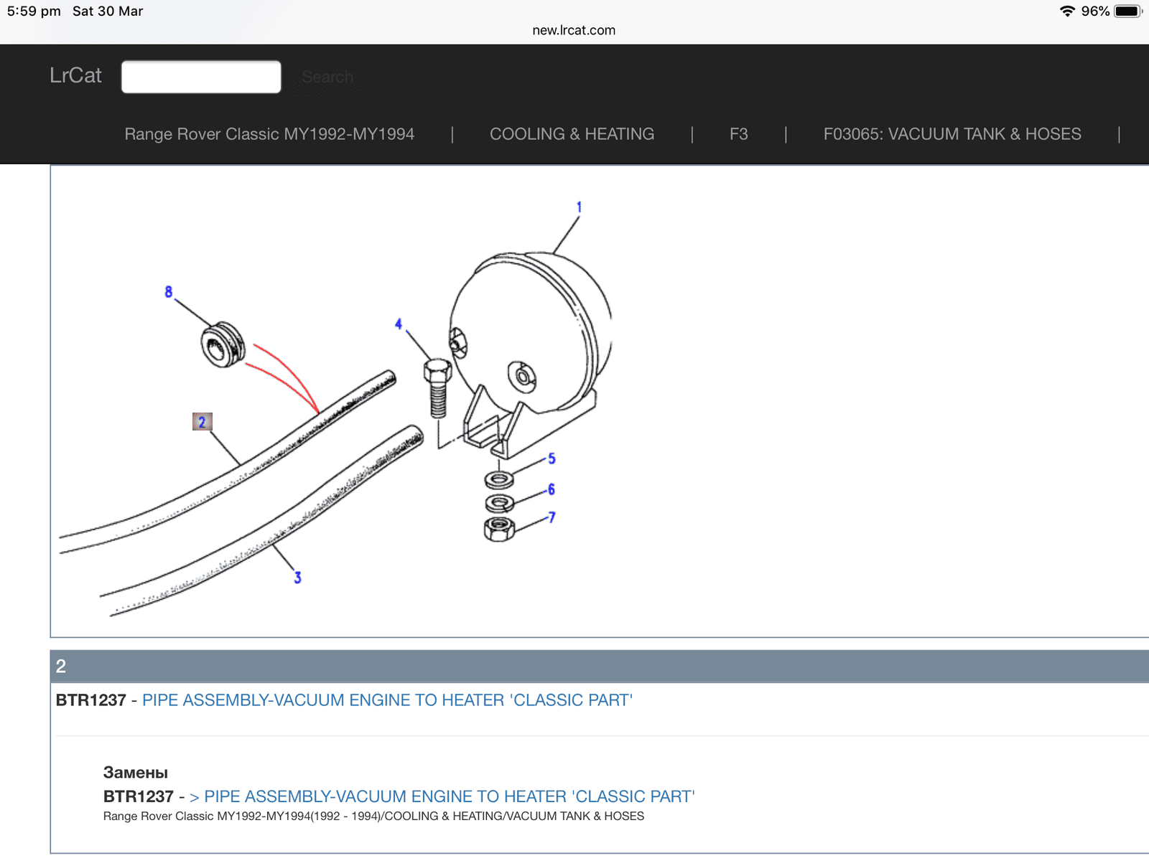
Task: Tap the battery status icon
Action: click(x=1128, y=11)
